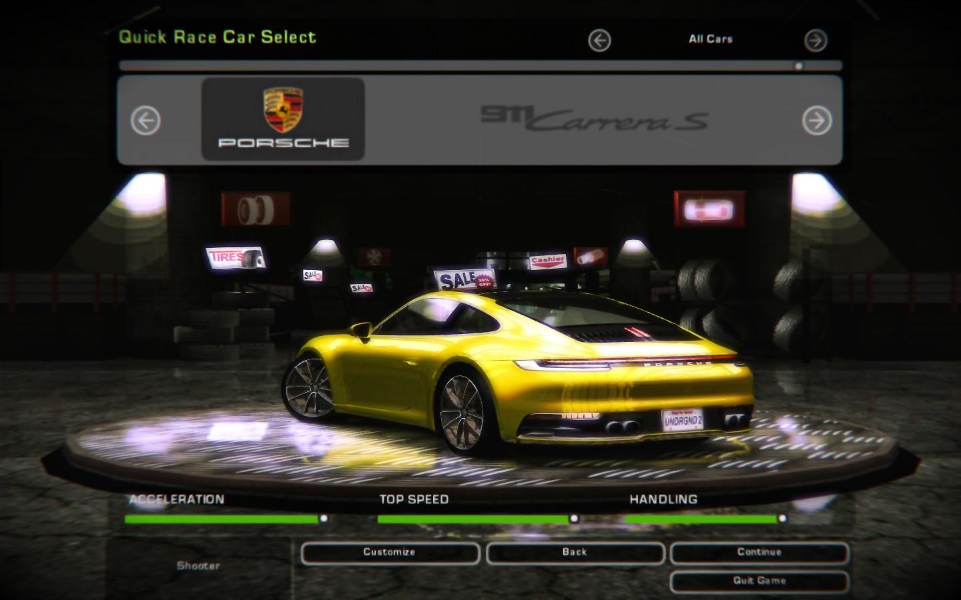Click the next car category arrow

pos(816,41)
